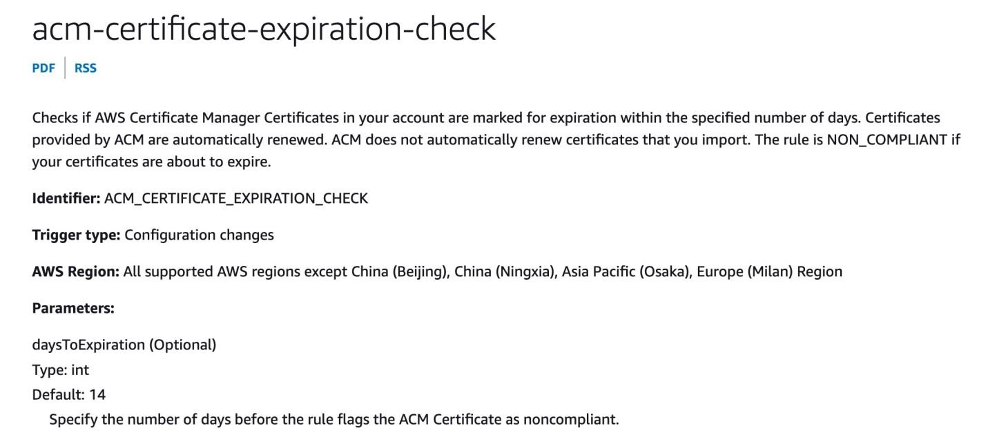Click the daysToExpiration (Optional) parameter name
This screenshot has height=444, width=988.
point(124,345)
